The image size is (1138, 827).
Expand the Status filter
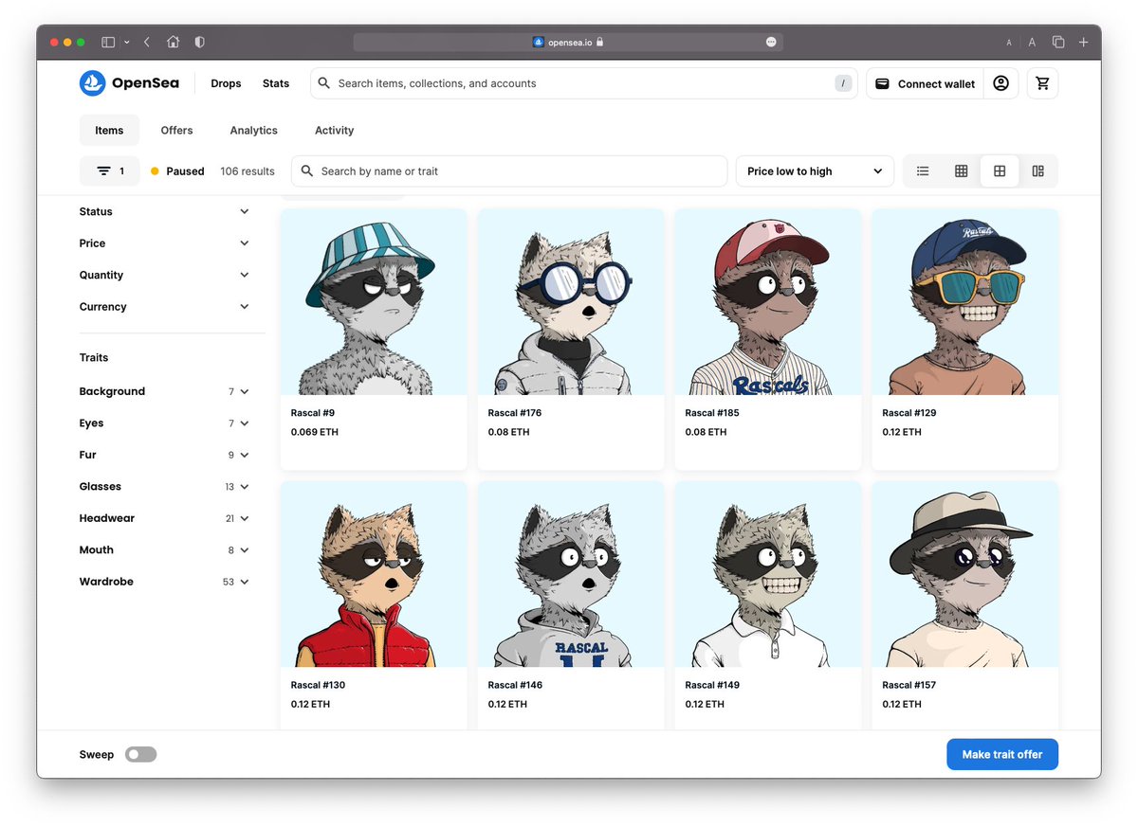coord(165,212)
